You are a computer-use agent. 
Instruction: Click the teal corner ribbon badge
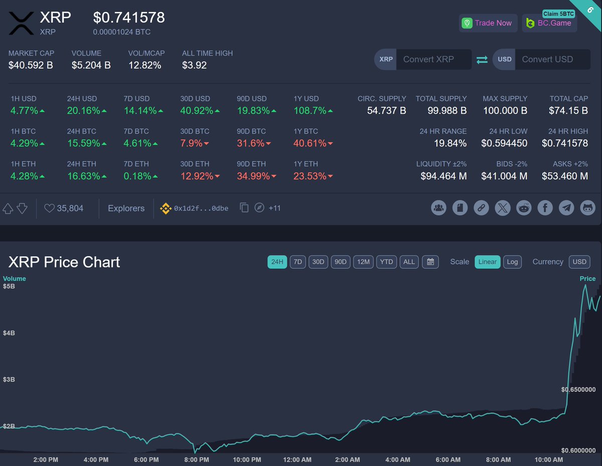[590, 10]
